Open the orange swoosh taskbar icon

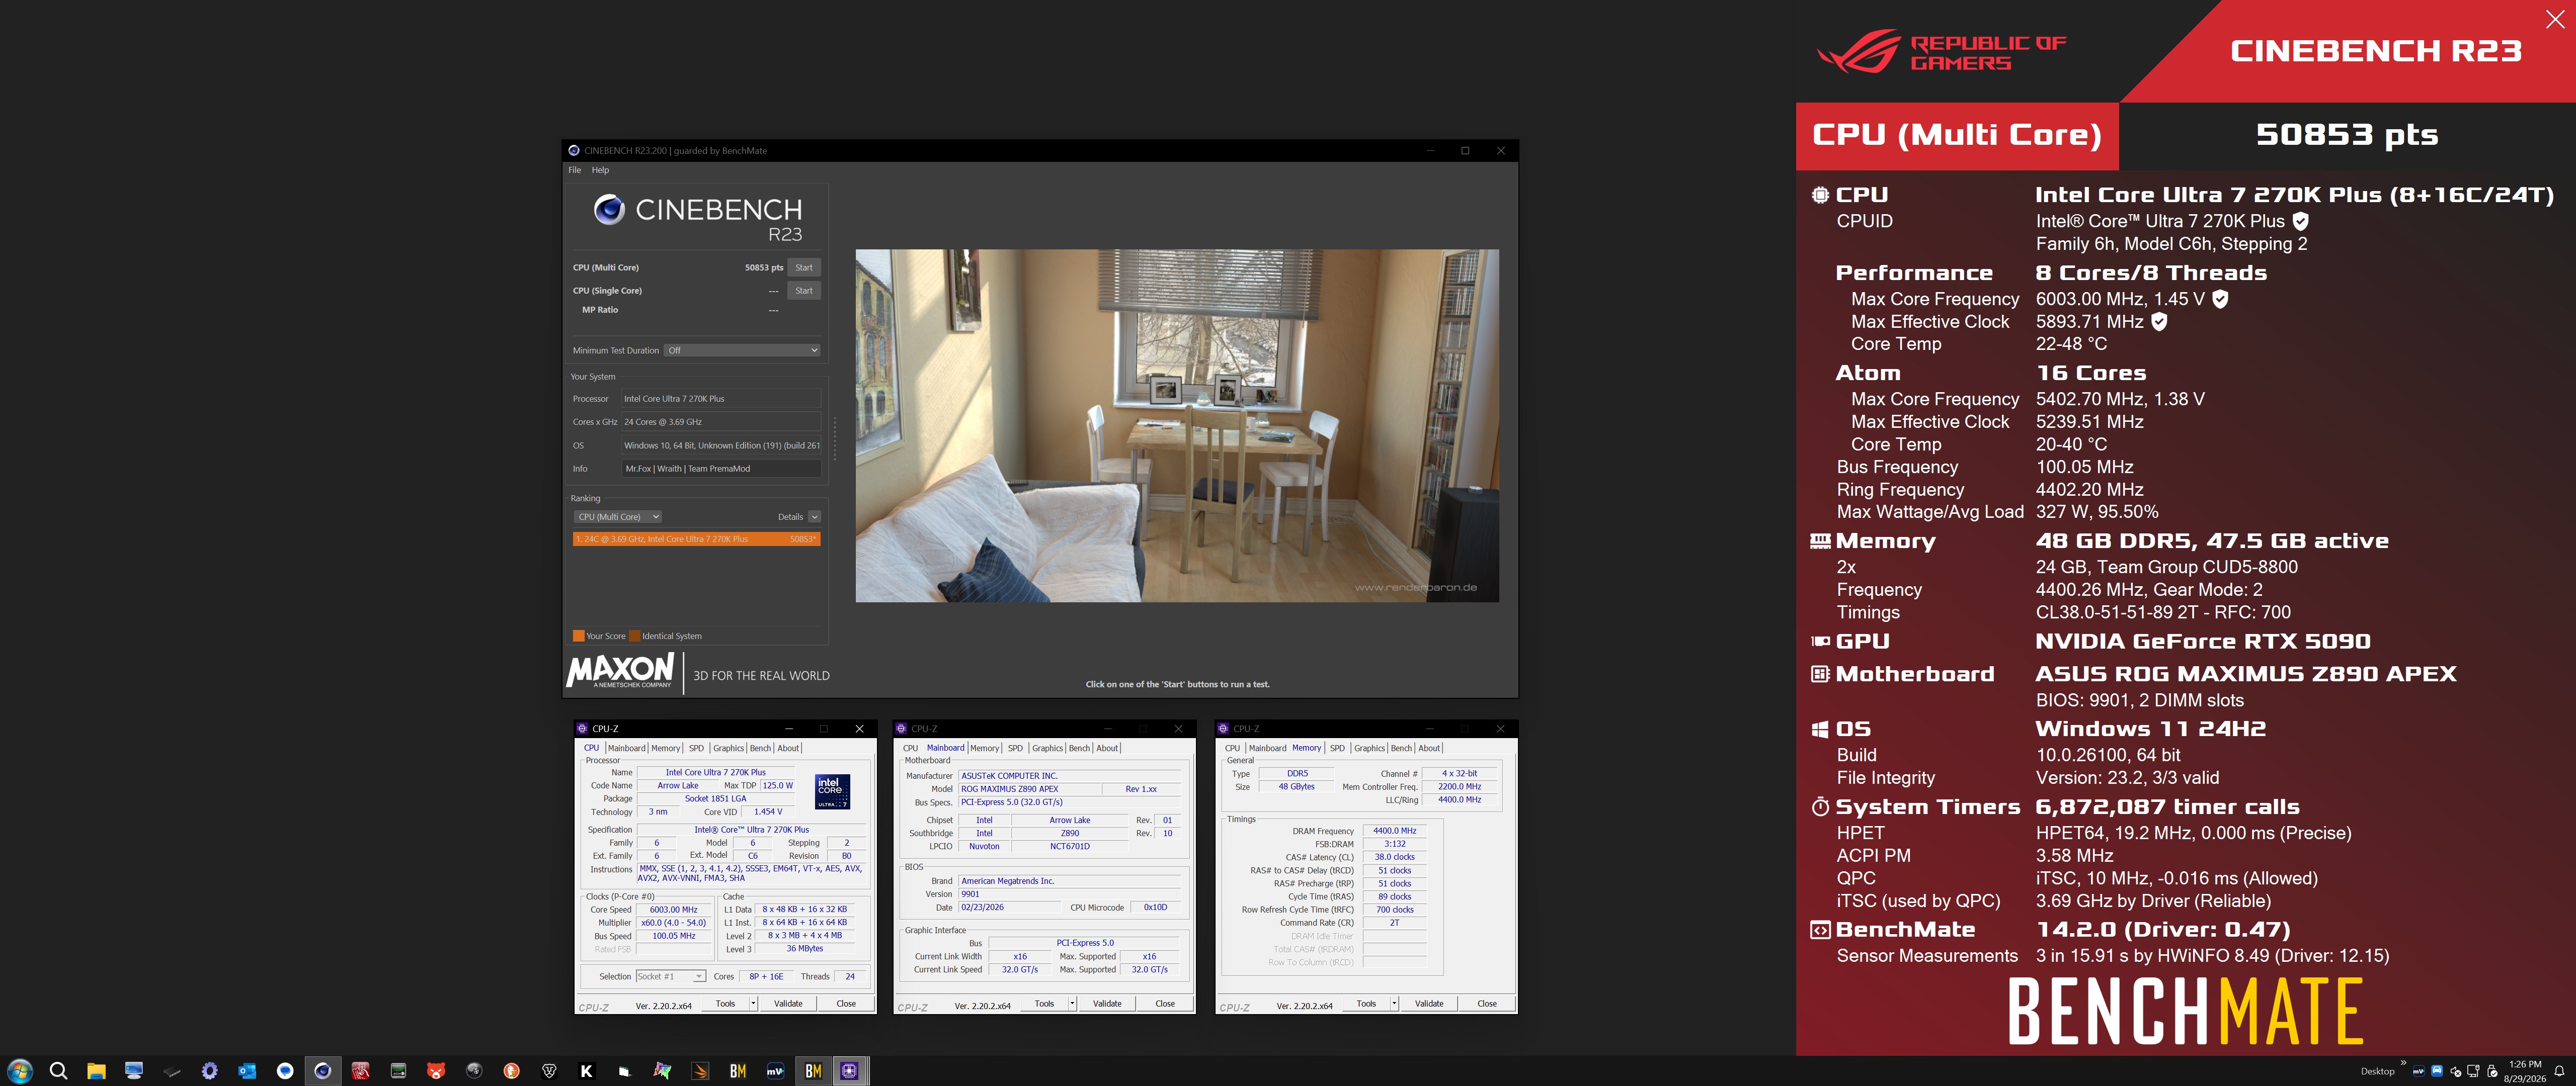tap(700, 1071)
